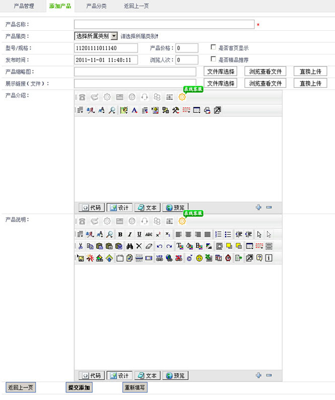Open the 产品分类 tab

[x=96, y=6]
